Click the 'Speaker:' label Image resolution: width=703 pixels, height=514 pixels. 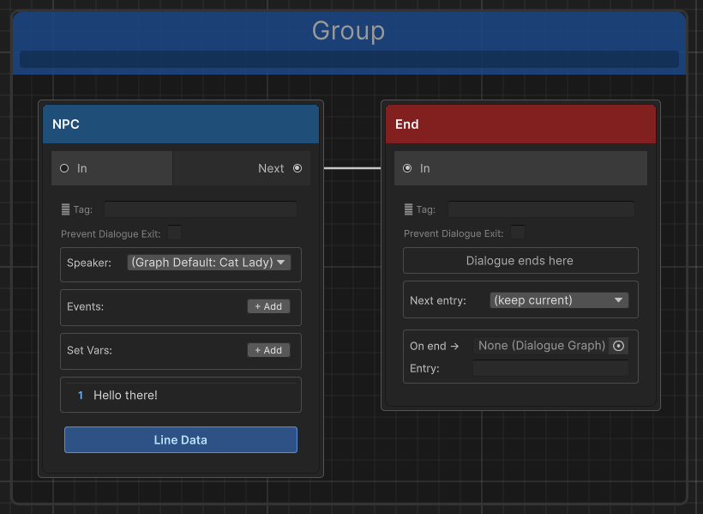coord(89,263)
